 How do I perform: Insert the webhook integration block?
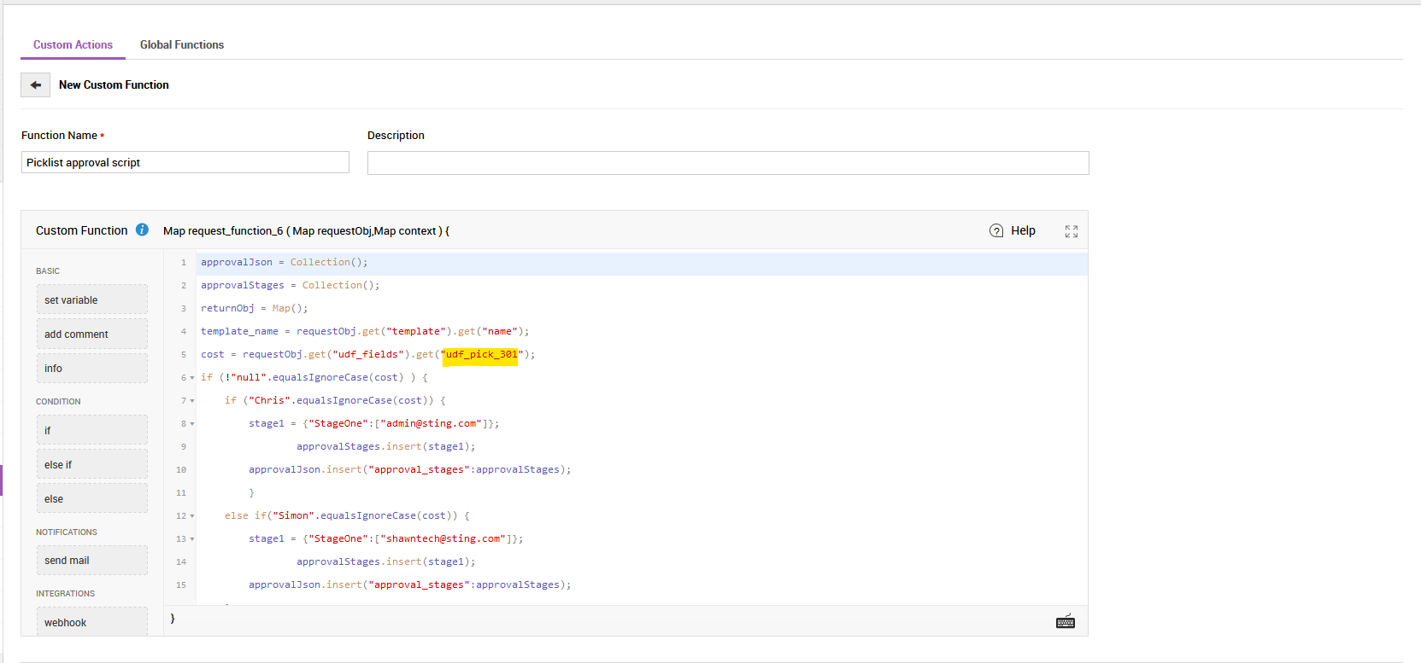91,622
